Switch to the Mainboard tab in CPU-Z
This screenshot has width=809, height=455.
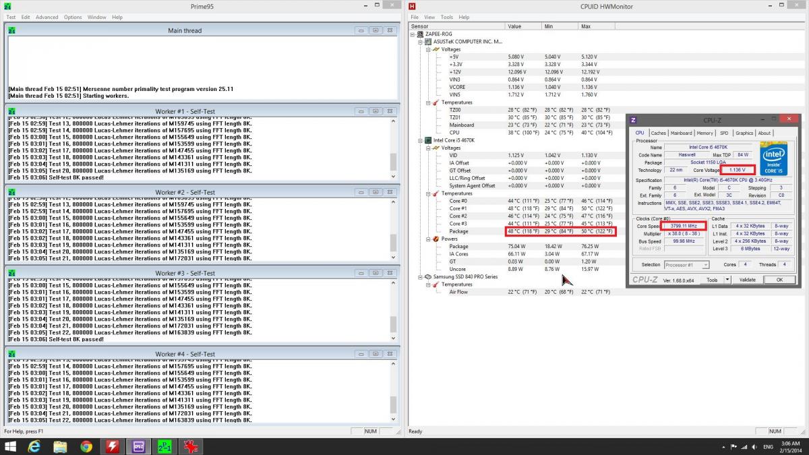681,133
